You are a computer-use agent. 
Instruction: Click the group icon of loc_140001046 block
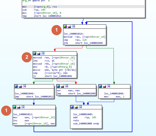point(24,86)
